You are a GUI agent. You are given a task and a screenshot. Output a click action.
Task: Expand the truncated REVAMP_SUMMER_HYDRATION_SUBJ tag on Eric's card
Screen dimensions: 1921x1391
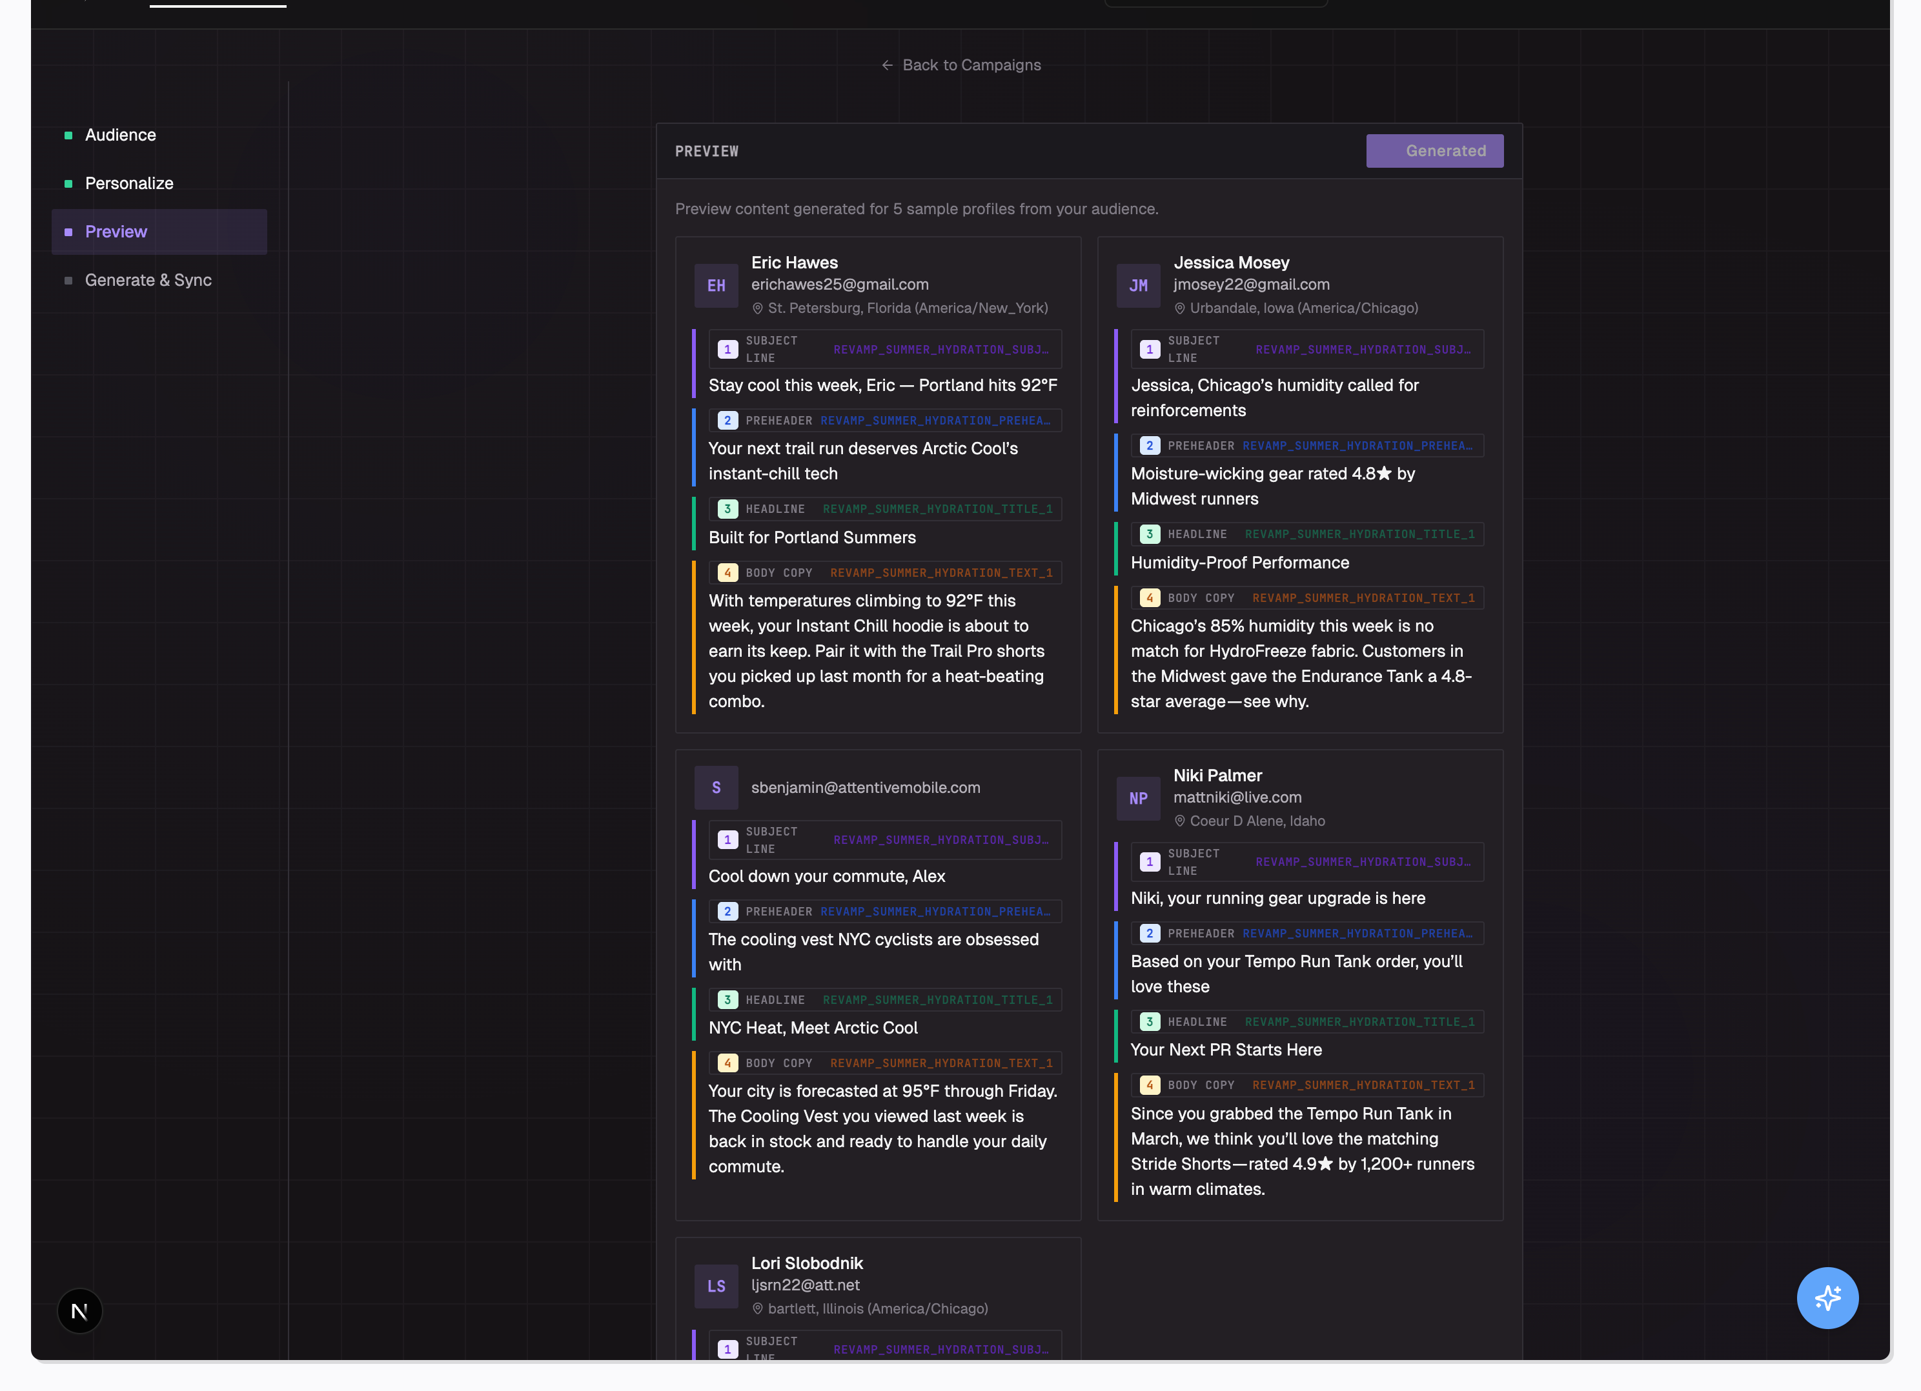[x=941, y=349]
